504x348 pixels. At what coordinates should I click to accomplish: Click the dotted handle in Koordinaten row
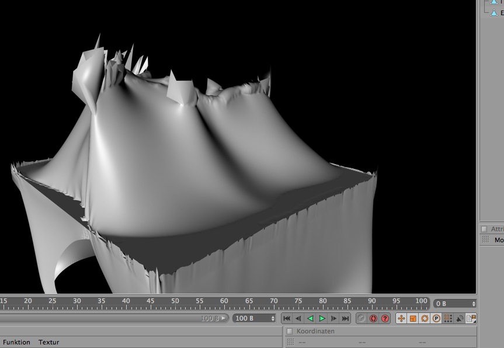pos(290,342)
